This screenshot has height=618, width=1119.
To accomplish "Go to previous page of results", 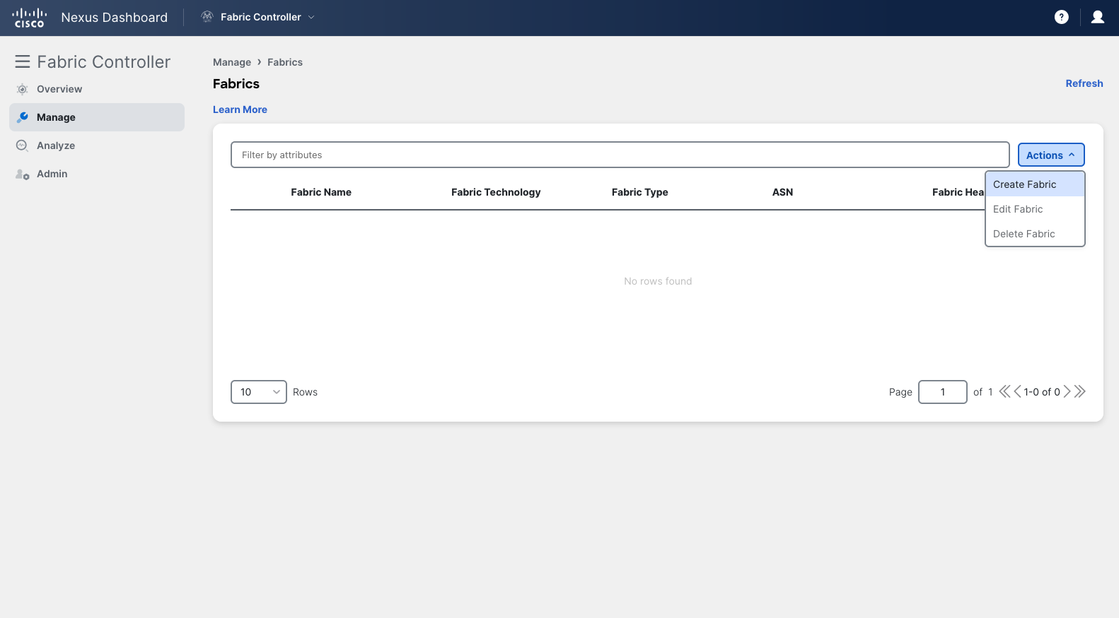I will tap(1018, 391).
